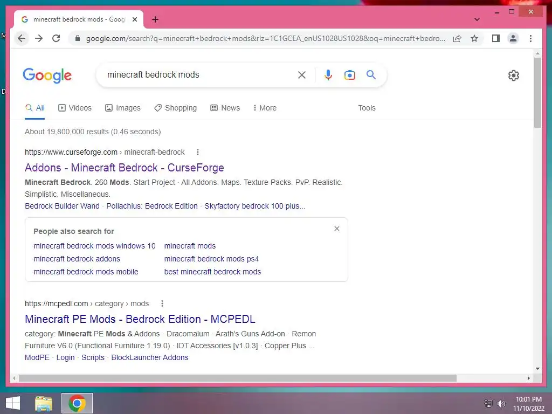Image resolution: width=552 pixels, height=414 pixels.
Task: Open the ModPE sitelink
Action: pos(37,357)
